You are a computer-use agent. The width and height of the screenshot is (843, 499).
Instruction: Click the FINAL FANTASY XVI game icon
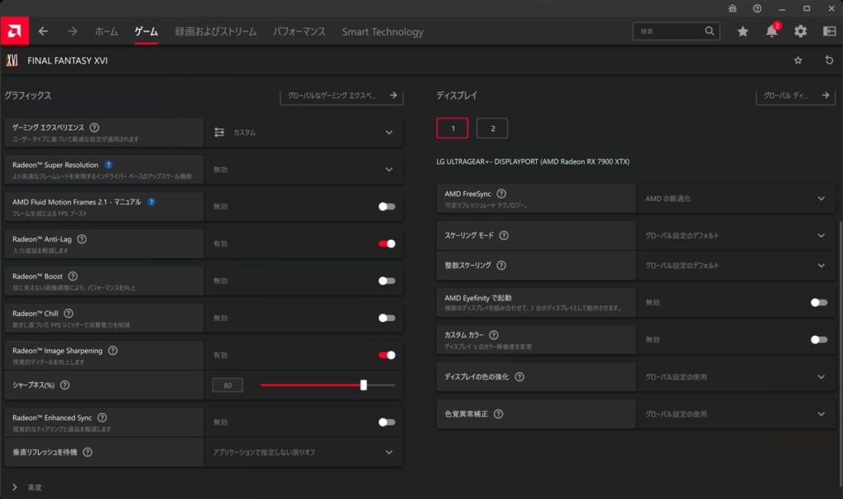tap(12, 60)
